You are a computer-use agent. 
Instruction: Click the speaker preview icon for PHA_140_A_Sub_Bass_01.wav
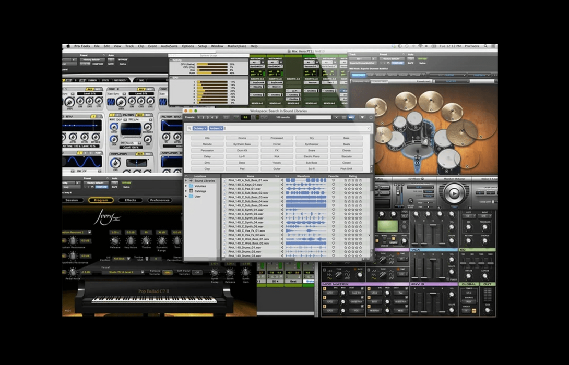click(x=282, y=180)
